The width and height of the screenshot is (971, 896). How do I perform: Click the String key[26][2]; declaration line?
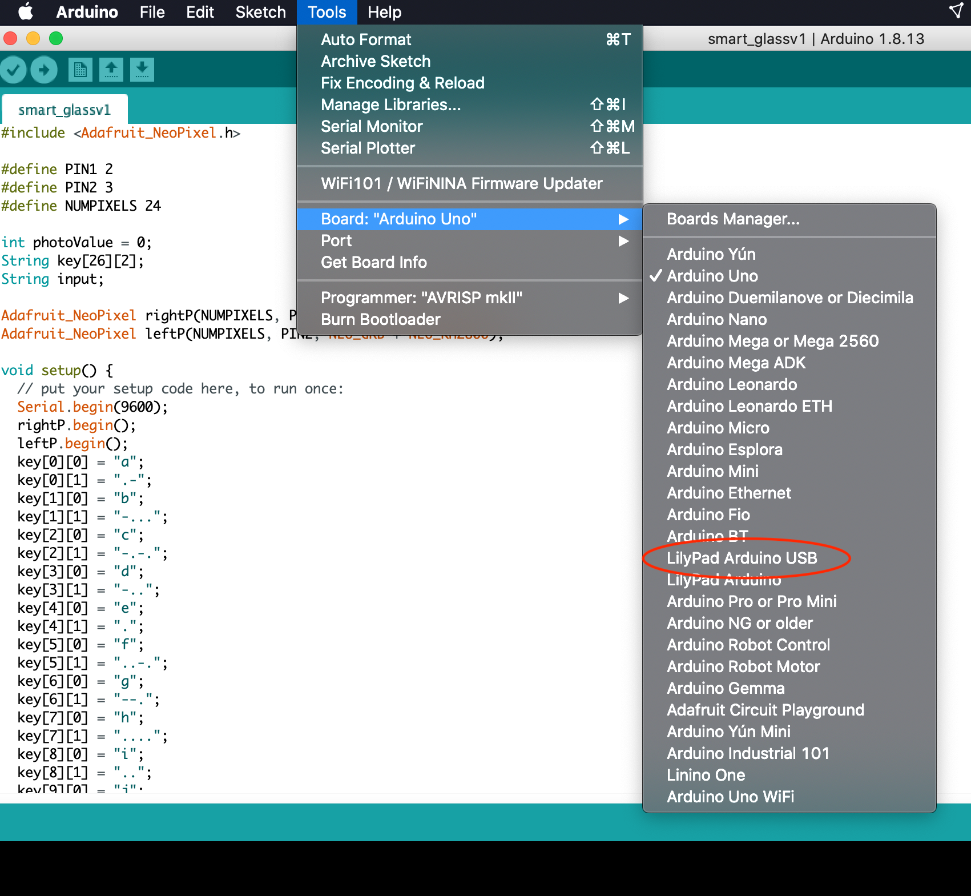pos(72,260)
